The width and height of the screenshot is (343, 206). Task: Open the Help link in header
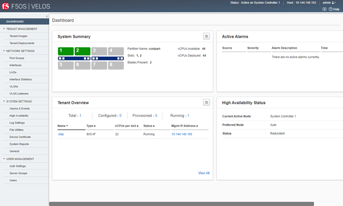click(334, 9)
